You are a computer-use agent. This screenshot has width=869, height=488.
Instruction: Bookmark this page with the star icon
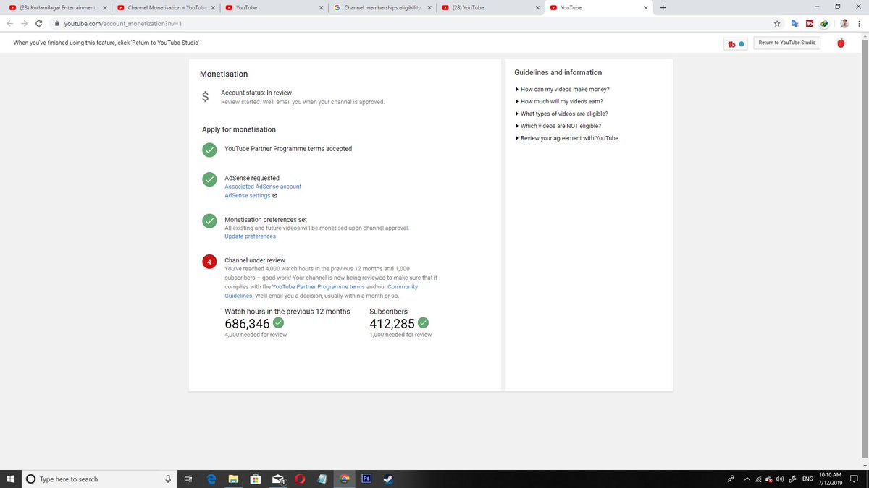click(777, 23)
